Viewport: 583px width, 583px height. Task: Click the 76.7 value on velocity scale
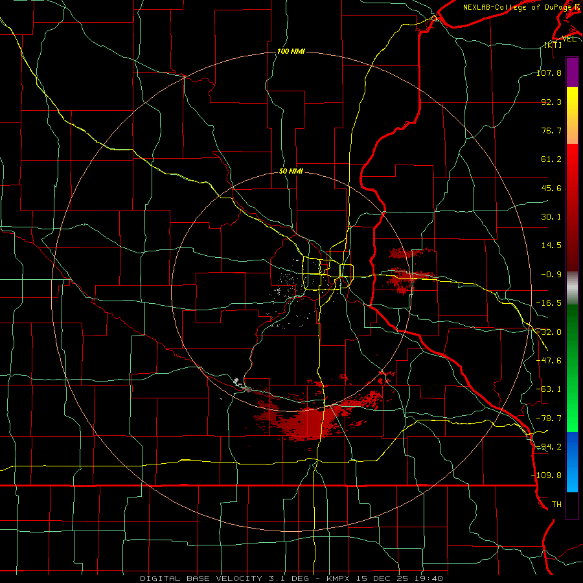click(551, 130)
